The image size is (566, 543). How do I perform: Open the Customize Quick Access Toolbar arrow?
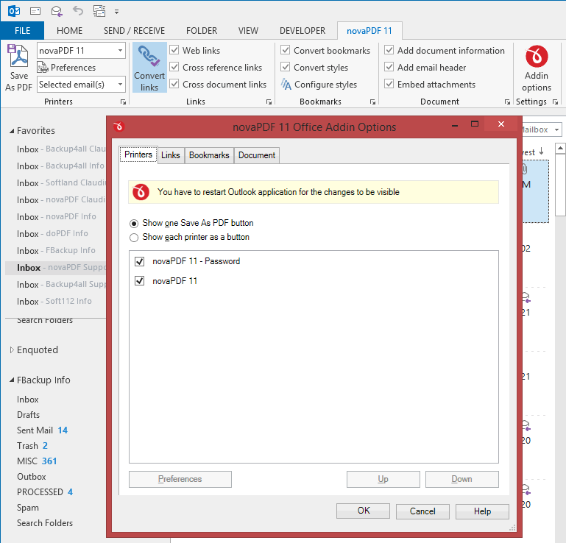pyautogui.click(x=116, y=12)
